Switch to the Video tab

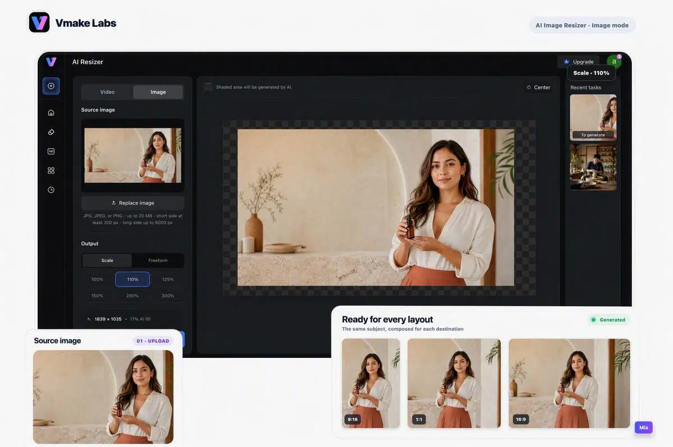pos(107,92)
